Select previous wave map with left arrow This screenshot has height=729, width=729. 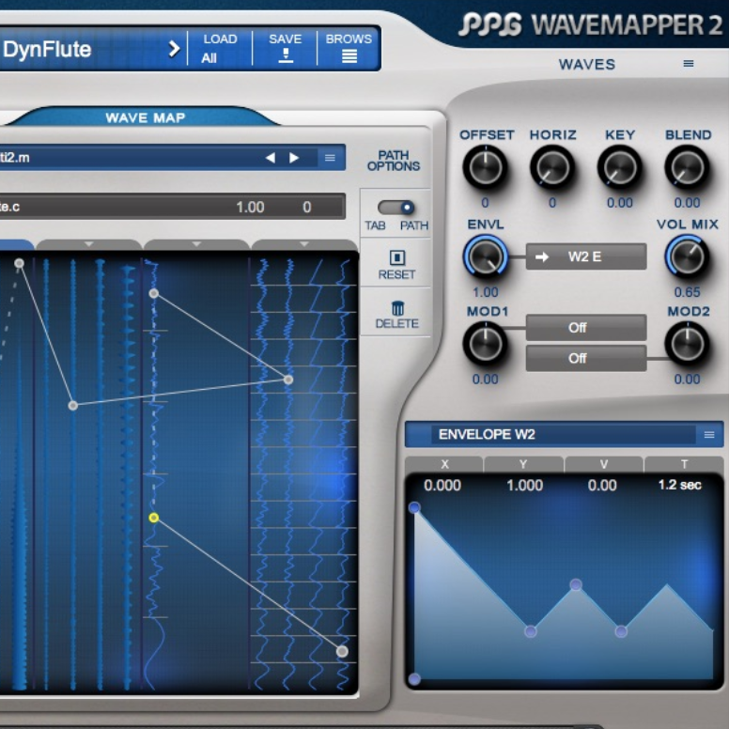pos(271,158)
